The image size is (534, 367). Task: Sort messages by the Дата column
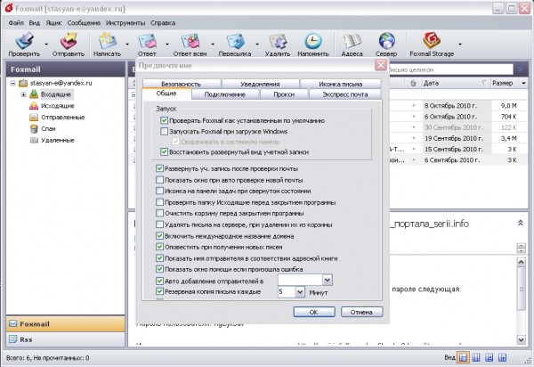coord(454,83)
